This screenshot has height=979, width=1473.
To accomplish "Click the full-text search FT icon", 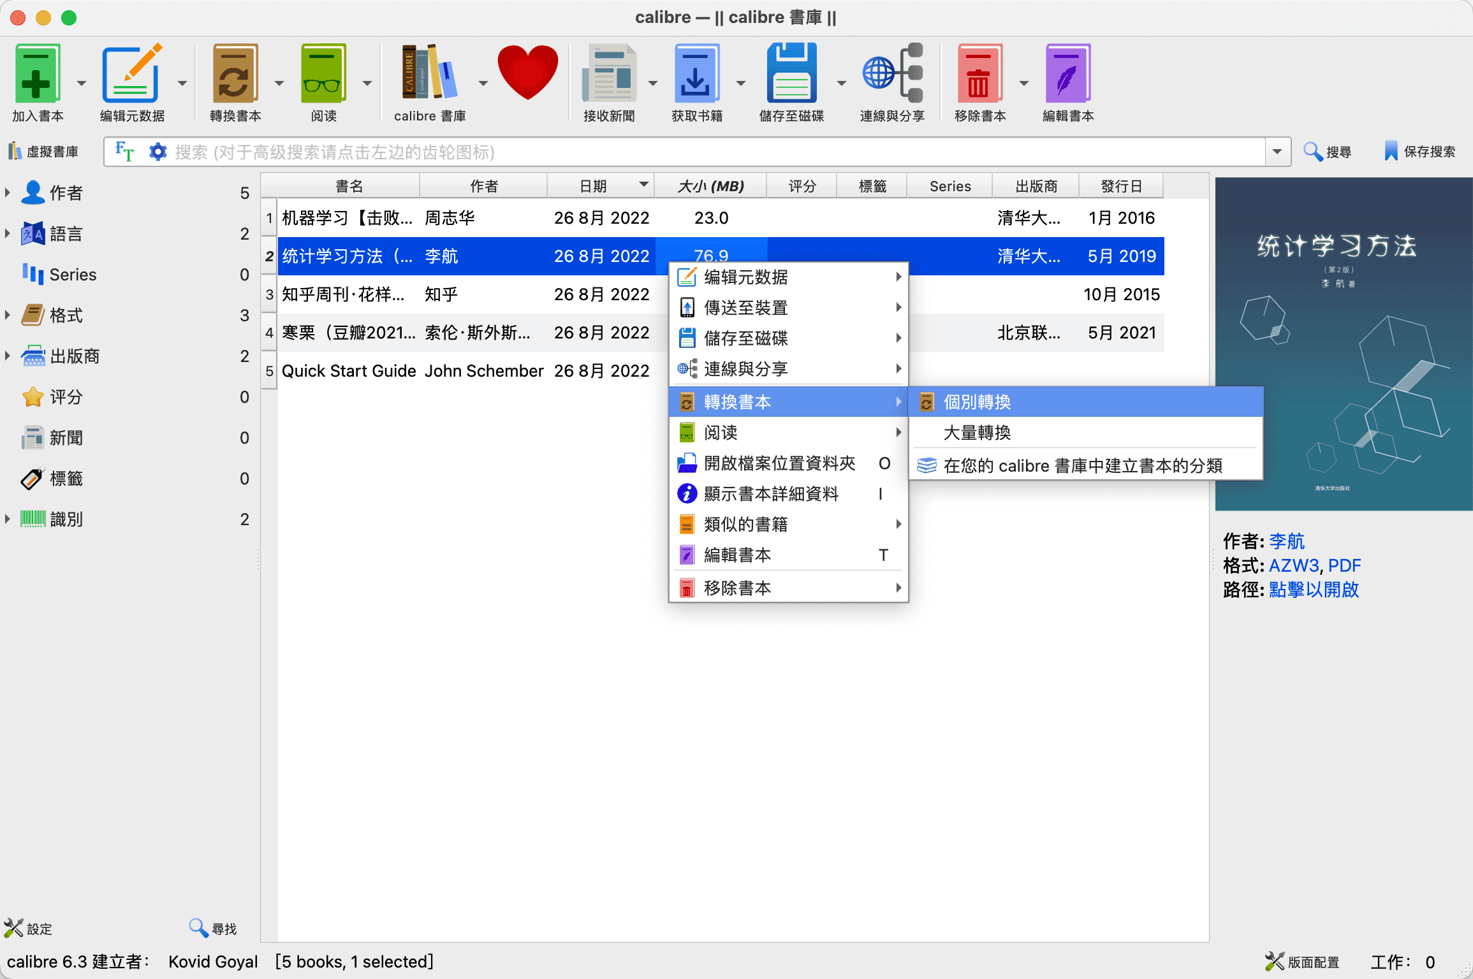I will (124, 152).
